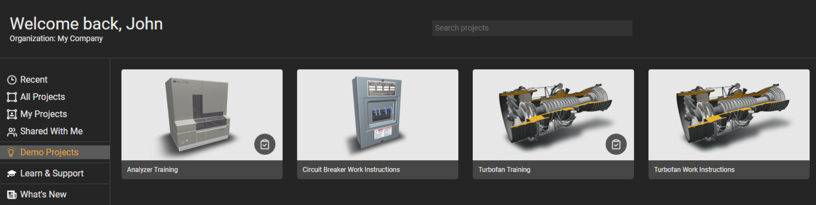Click the clock icon beside Recent

point(12,80)
